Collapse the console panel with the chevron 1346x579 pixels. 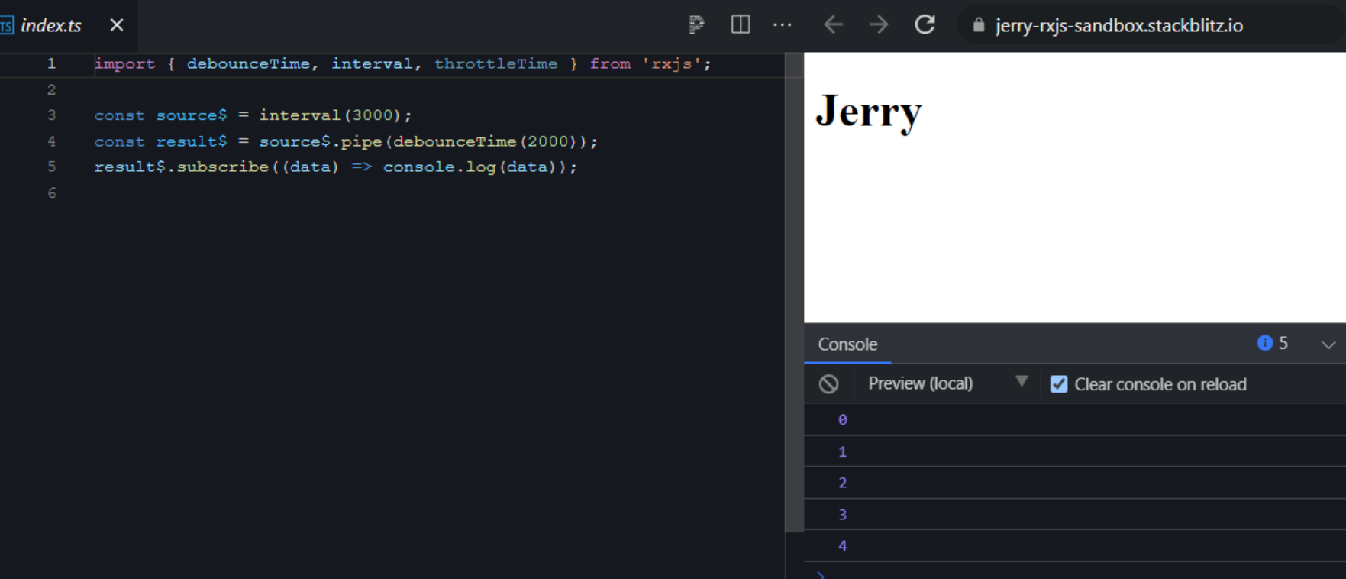tap(1328, 344)
